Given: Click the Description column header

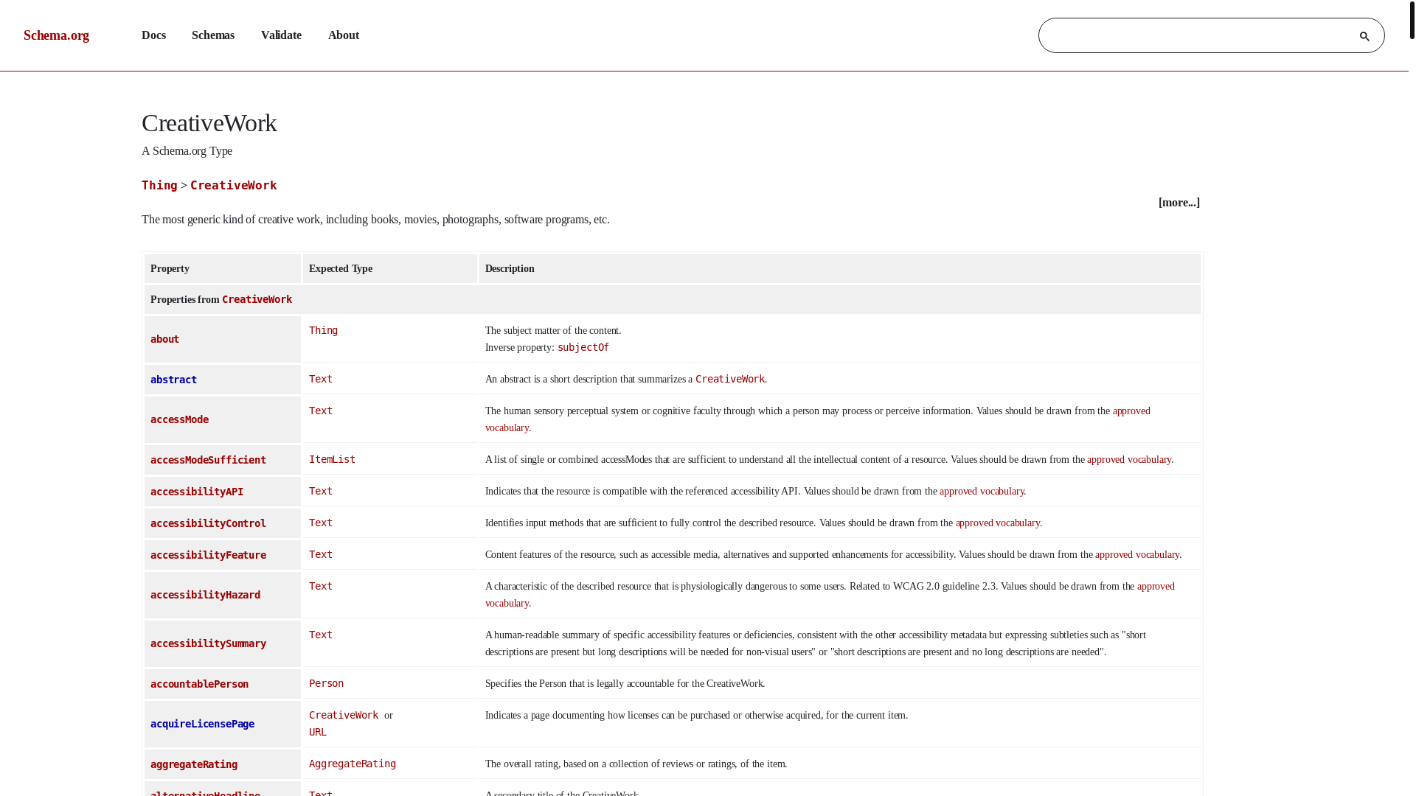Looking at the screenshot, I should tap(840, 269).
